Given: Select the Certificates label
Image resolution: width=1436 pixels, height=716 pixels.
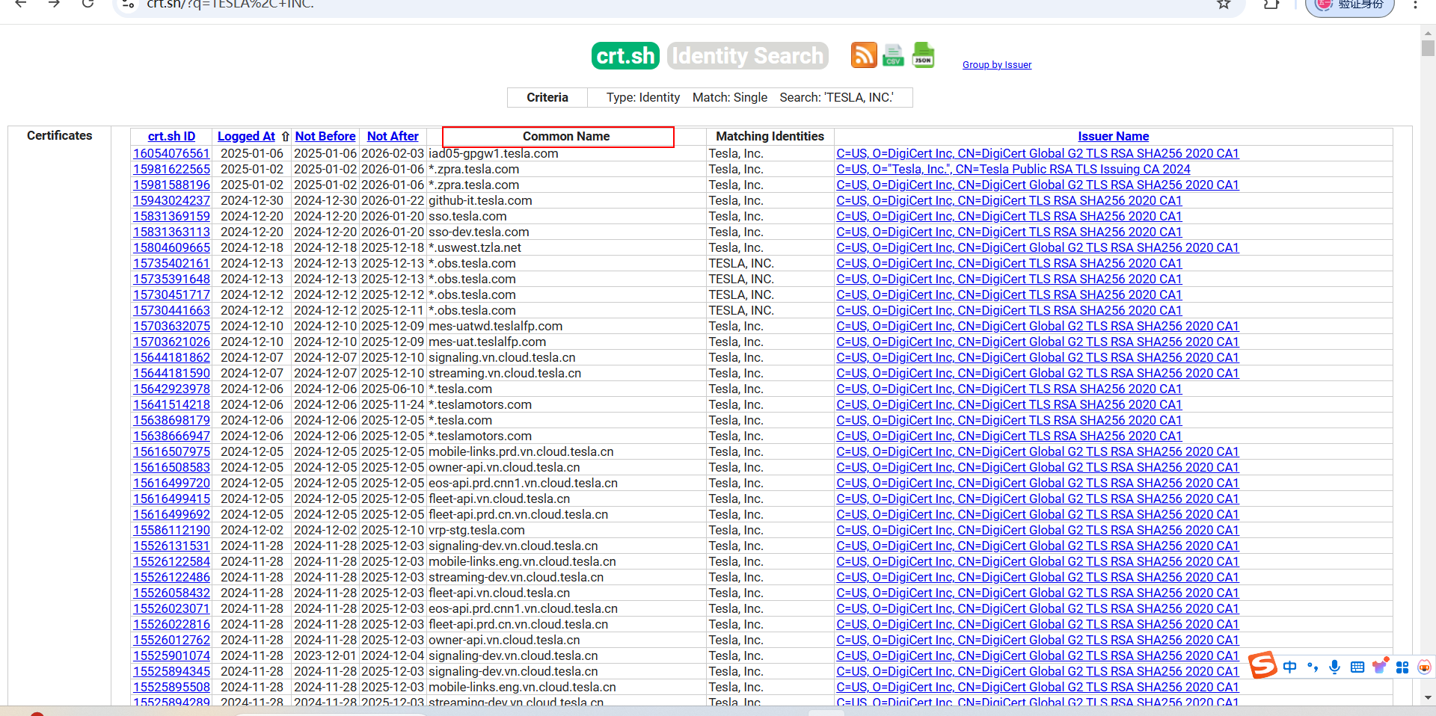Looking at the screenshot, I should (60, 135).
